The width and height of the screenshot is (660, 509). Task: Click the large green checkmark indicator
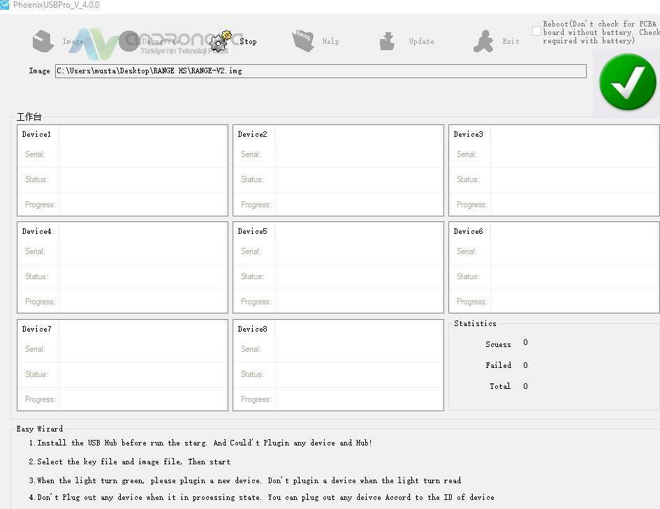[627, 84]
